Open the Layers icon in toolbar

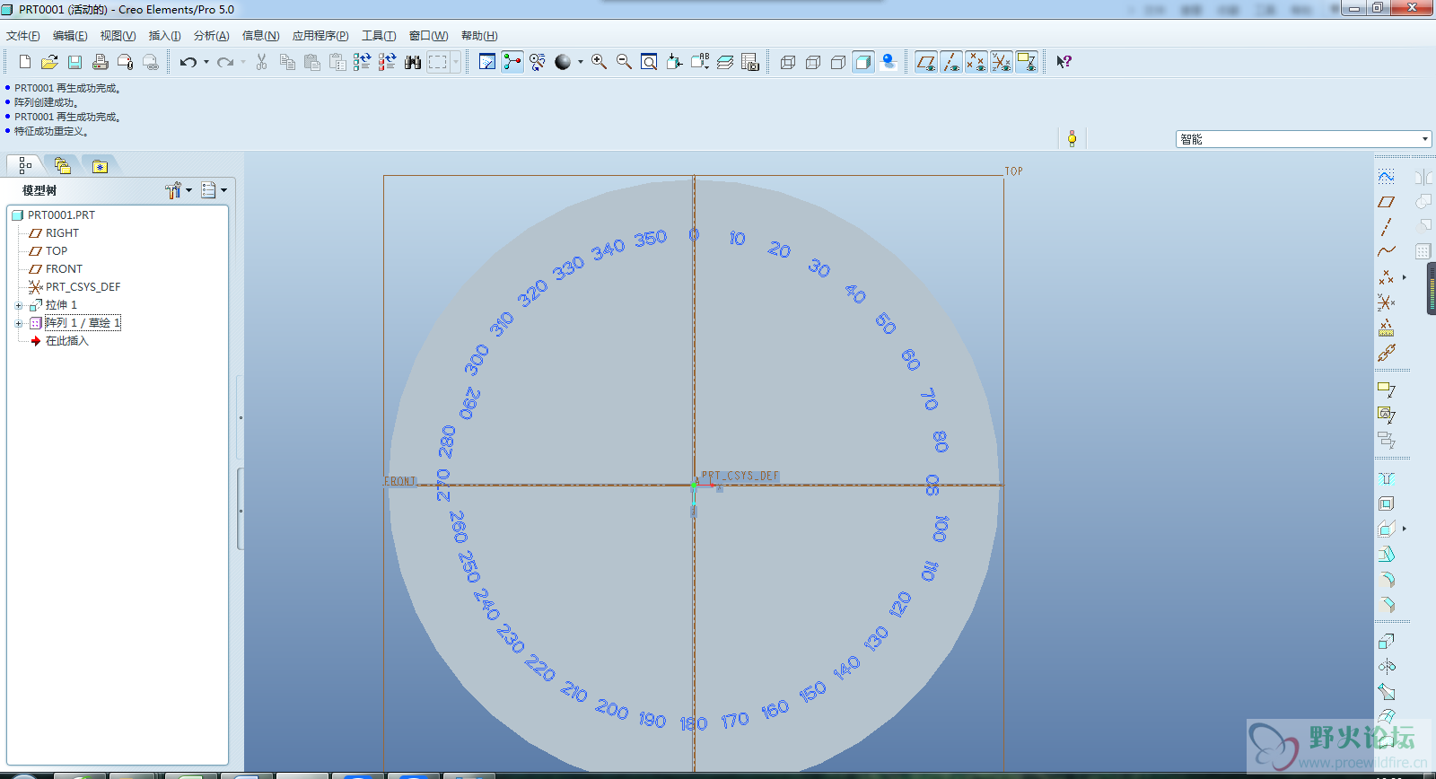(725, 62)
